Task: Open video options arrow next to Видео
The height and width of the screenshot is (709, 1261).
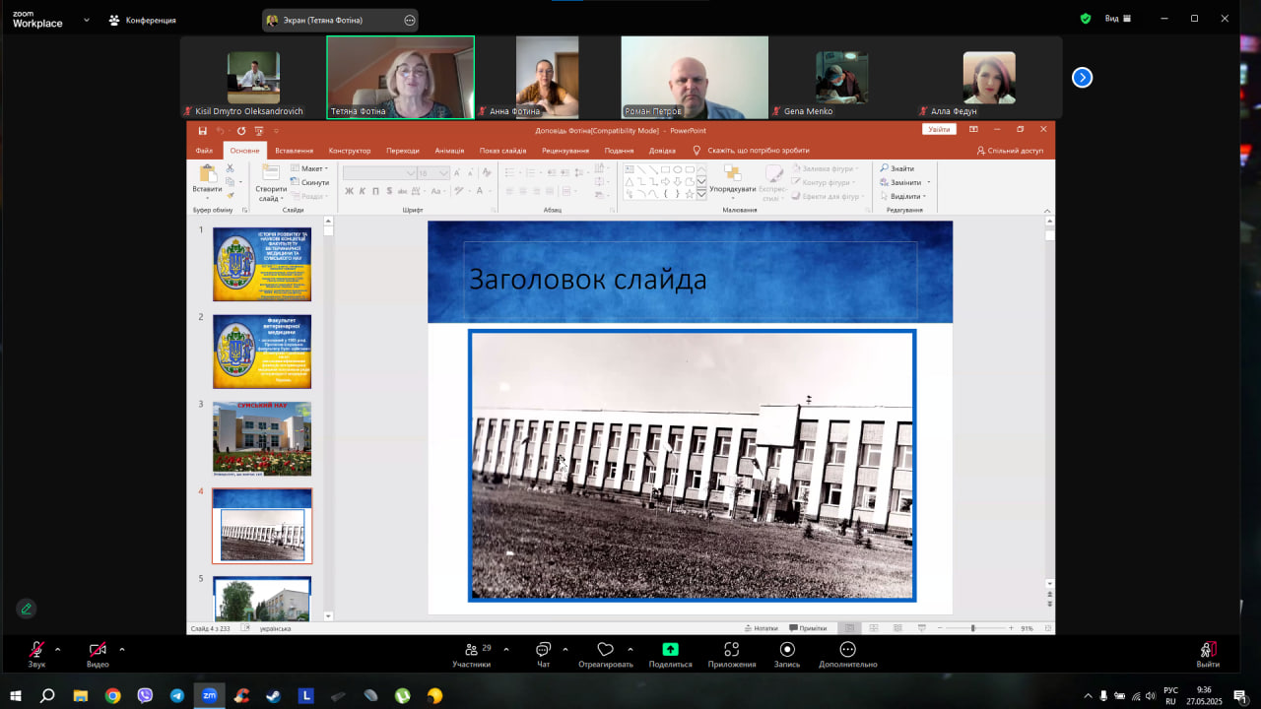Action: [x=122, y=649]
